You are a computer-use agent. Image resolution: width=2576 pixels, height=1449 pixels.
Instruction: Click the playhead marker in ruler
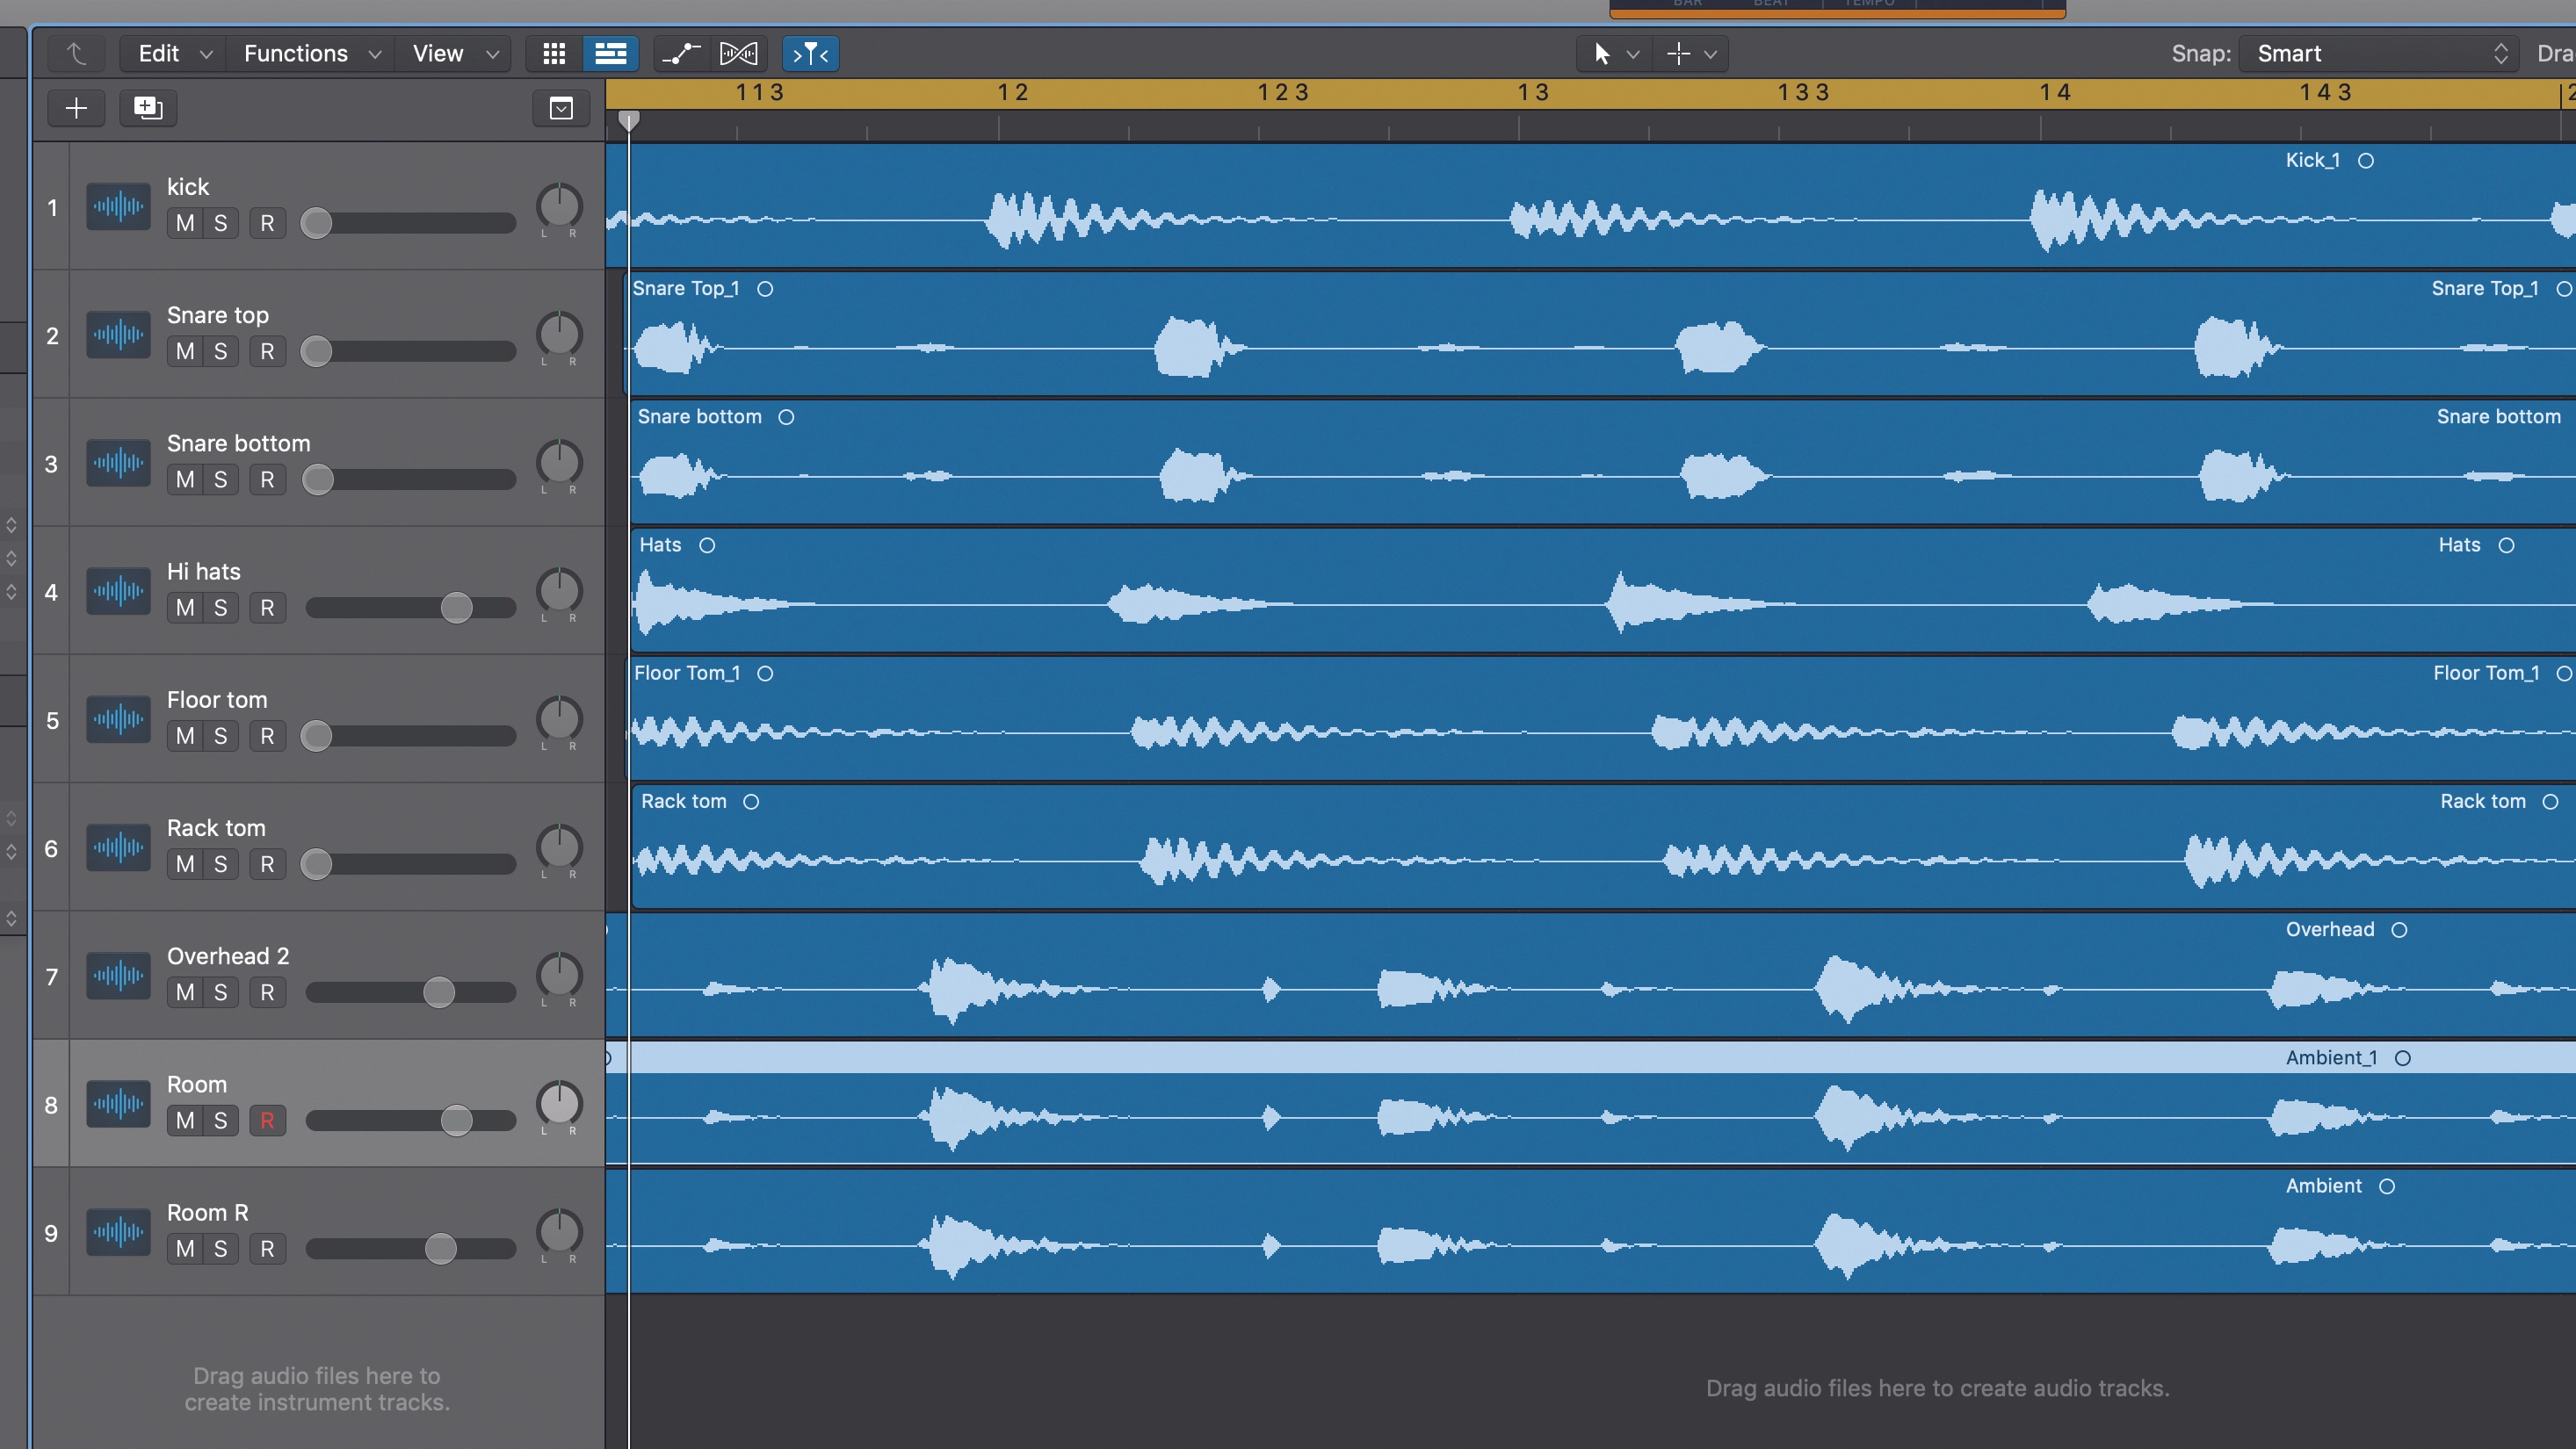[x=628, y=121]
